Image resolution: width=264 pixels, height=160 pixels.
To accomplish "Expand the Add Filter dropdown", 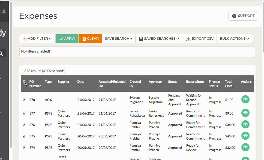I will click(37, 39).
